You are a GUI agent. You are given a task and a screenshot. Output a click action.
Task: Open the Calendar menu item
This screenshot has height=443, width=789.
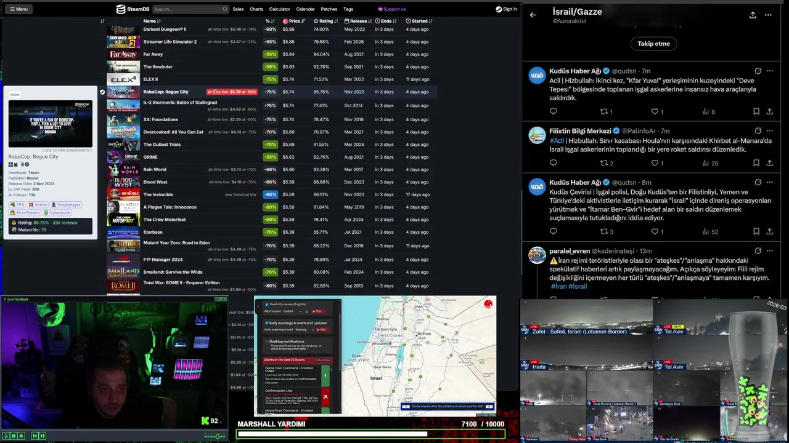305,9
